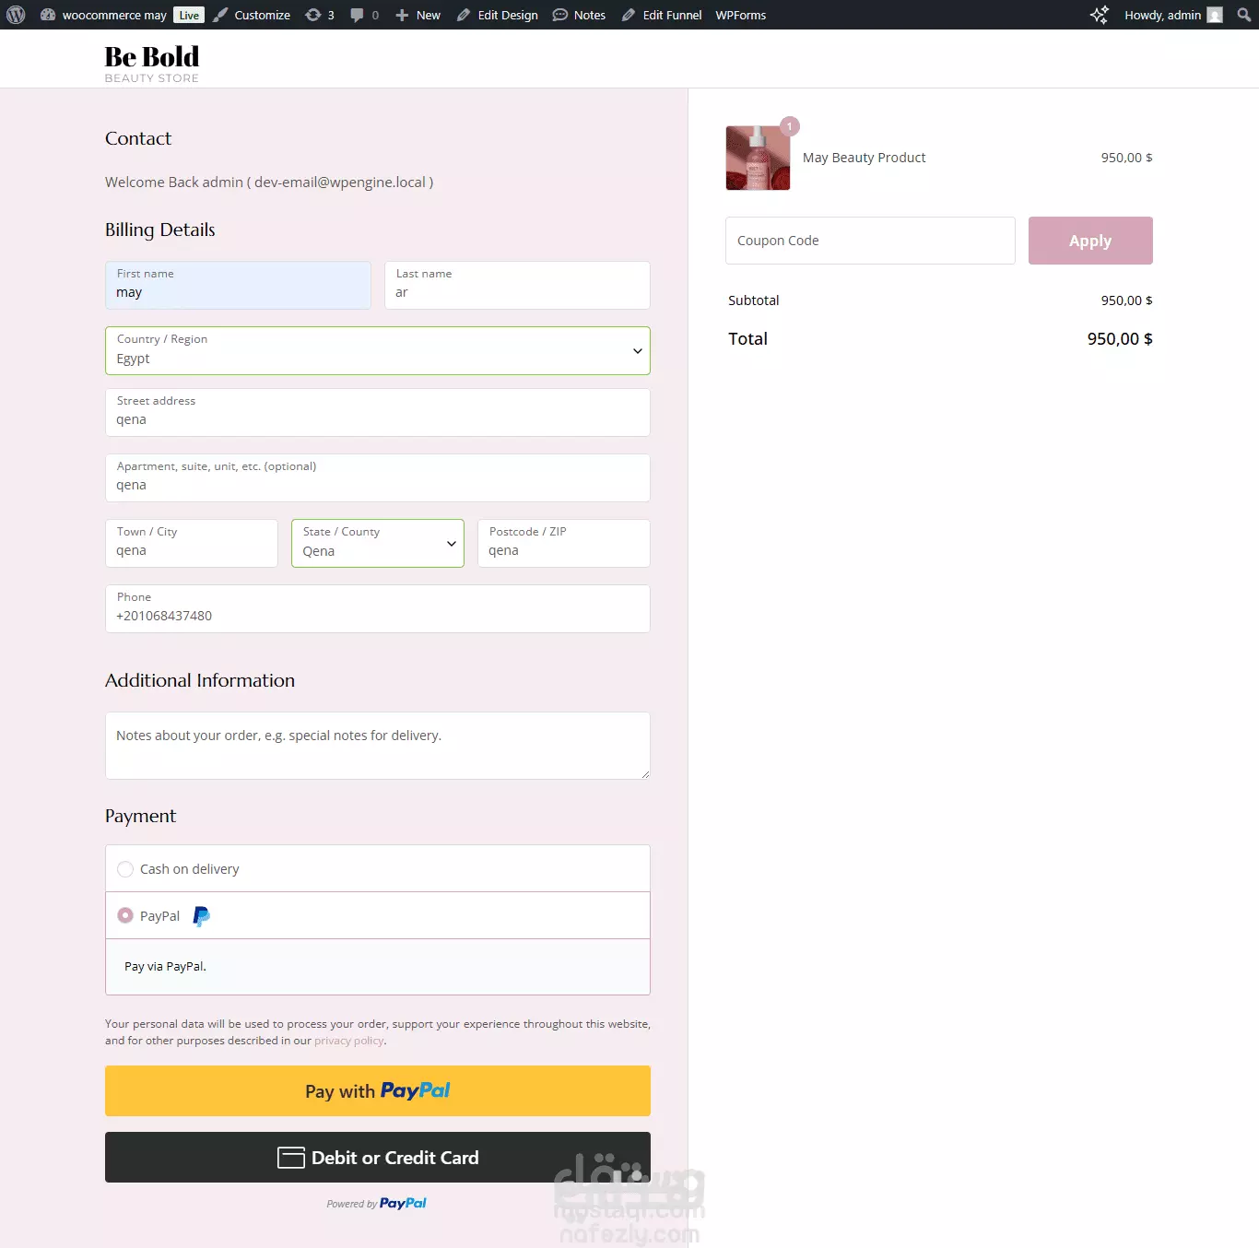The height and width of the screenshot is (1248, 1259).
Task: Open the Customize link
Action: click(252, 15)
